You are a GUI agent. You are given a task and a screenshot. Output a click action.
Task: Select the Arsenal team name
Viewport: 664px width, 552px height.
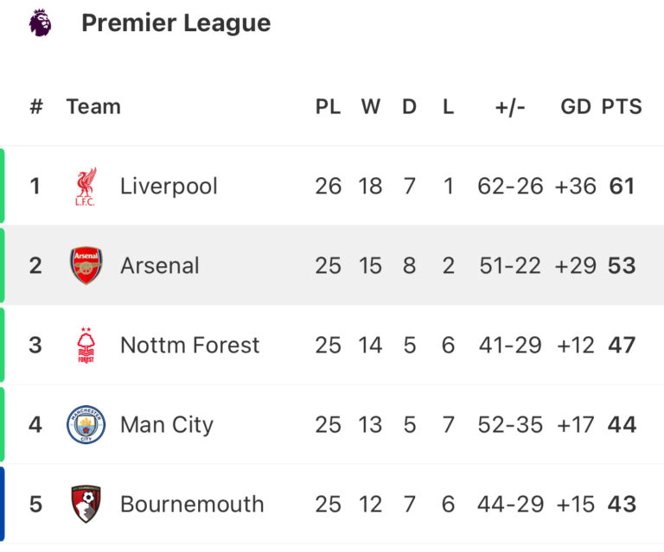(159, 266)
